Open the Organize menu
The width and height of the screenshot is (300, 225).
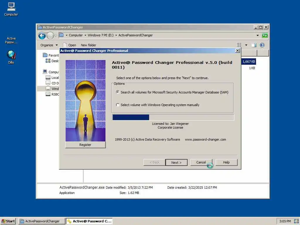[49, 45]
